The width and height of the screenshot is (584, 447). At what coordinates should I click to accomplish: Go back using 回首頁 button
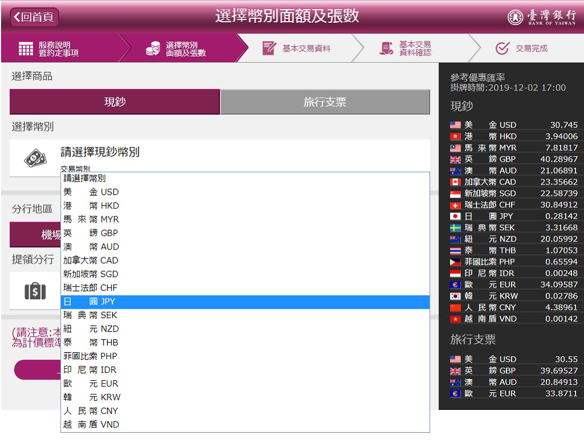[x=34, y=17]
